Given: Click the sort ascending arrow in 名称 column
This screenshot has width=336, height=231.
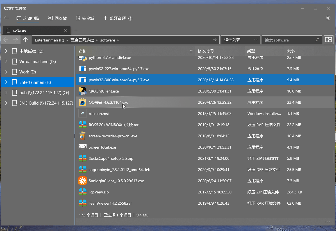Looking at the screenshot, I should tap(191, 51).
